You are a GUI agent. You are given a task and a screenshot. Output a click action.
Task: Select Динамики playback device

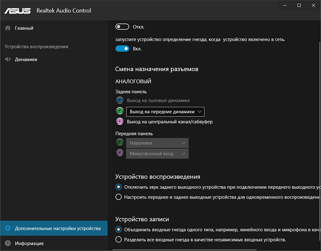pyautogui.click(x=26, y=59)
